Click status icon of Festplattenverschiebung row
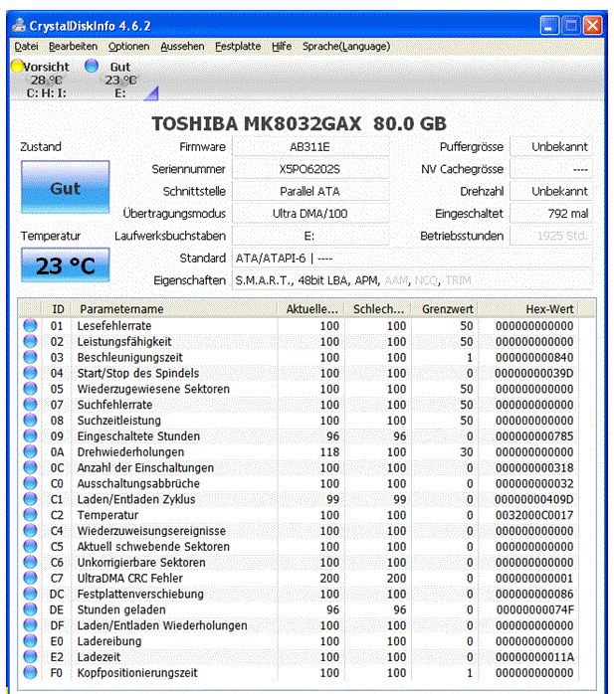The image size is (614, 694). coord(30,594)
